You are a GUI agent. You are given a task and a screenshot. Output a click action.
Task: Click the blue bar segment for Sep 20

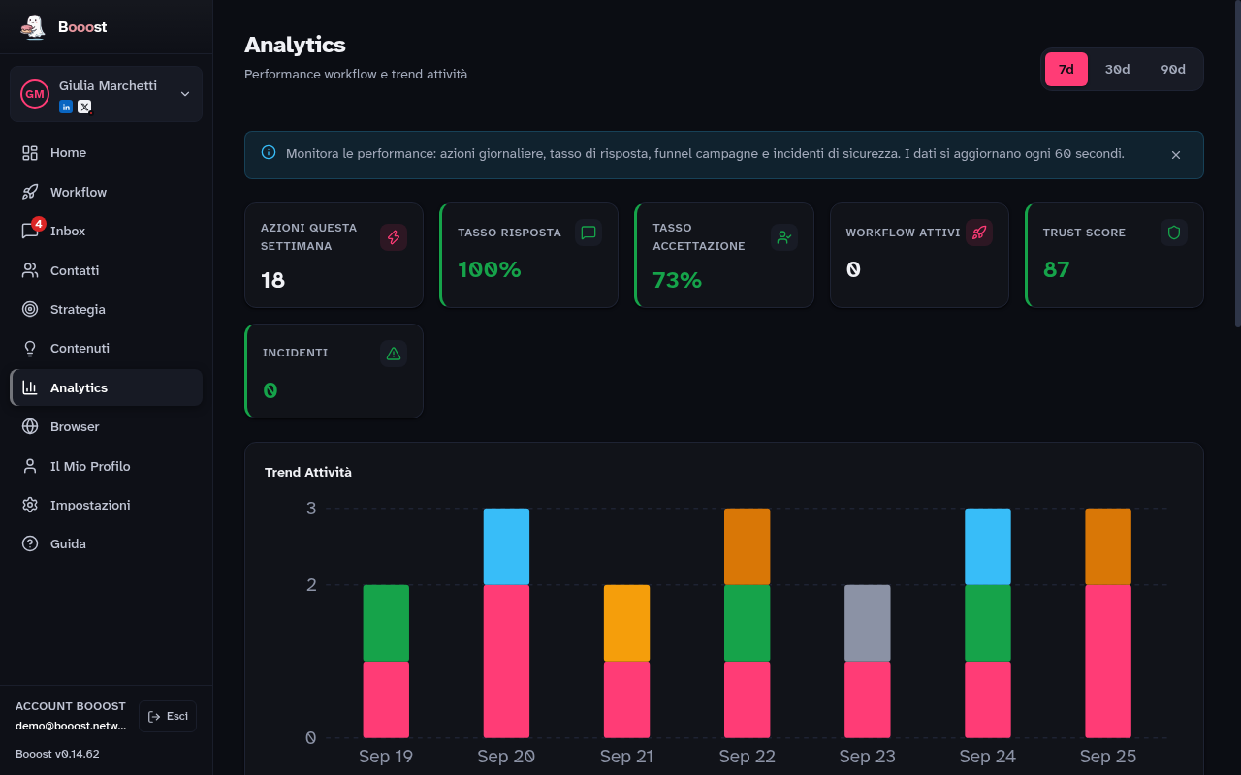point(506,546)
